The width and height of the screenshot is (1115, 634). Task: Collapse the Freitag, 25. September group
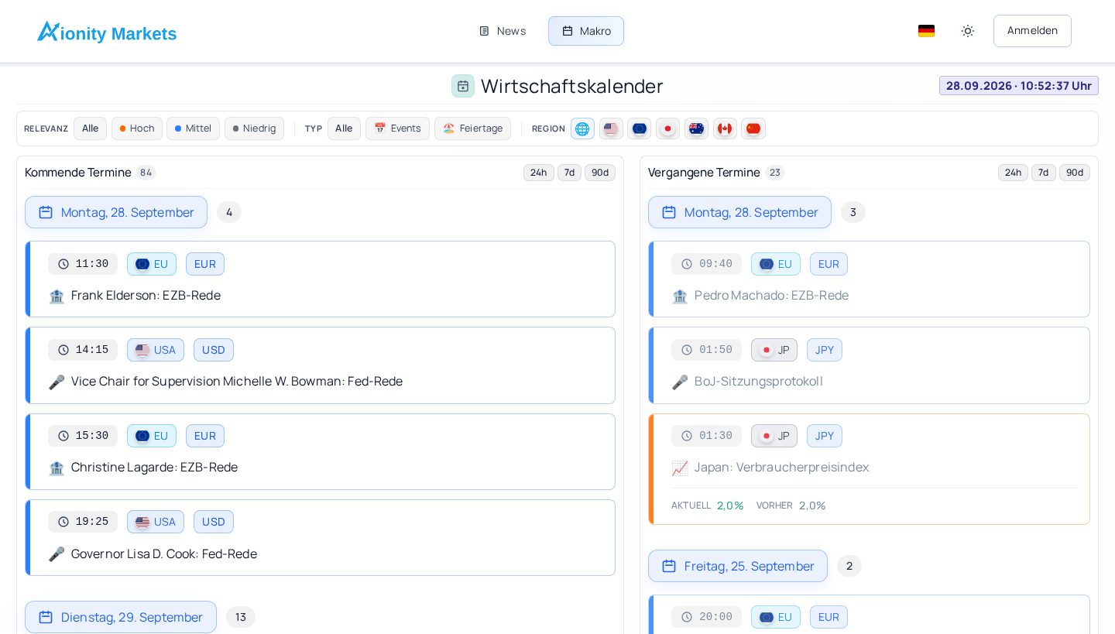[738, 566]
